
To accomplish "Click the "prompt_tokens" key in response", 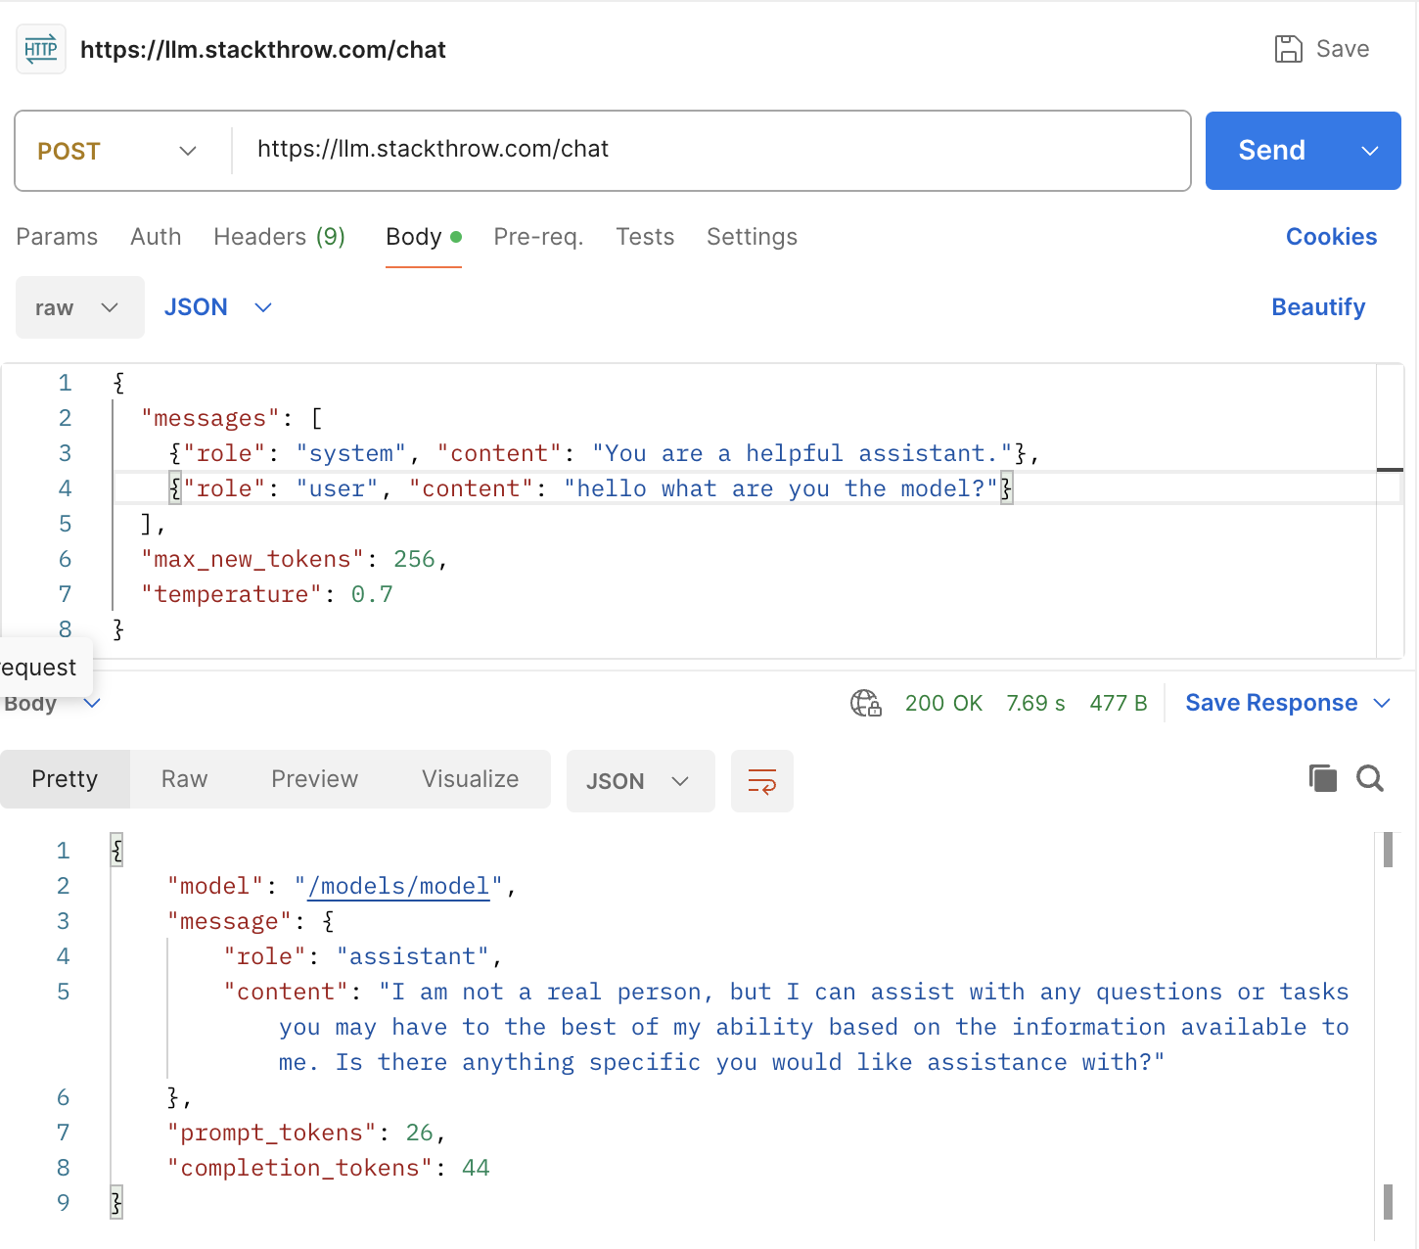I will [272, 1133].
